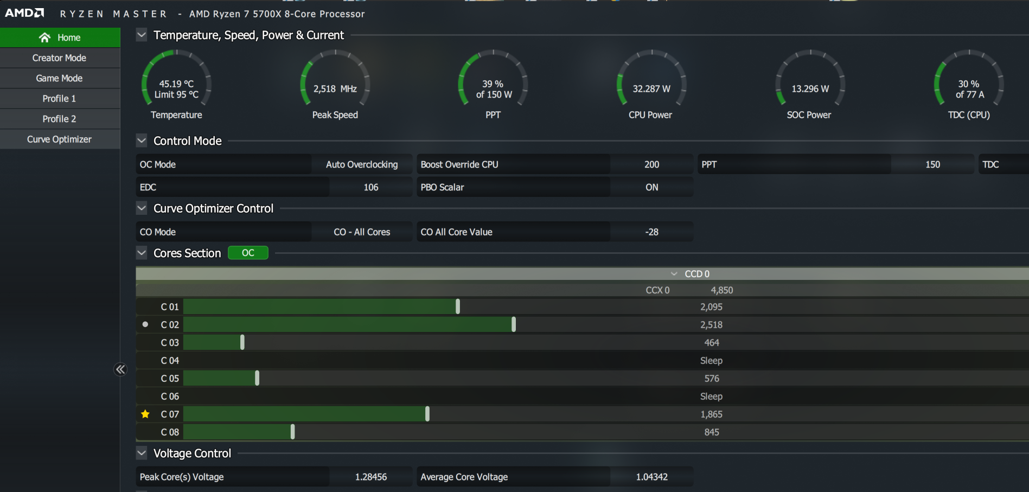This screenshot has width=1029, height=492.
Task: Click C 07 frequency reading 1,865
Action: [711, 414]
